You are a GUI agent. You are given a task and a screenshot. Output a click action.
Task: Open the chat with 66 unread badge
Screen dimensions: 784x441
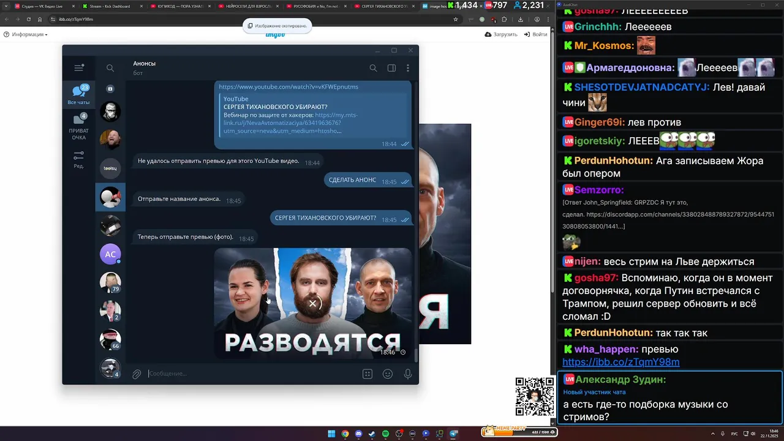pyautogui.click(x=110, y=339)
